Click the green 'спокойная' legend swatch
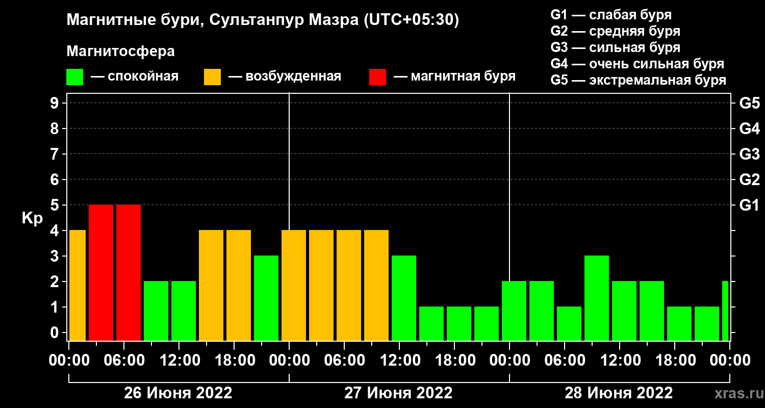 [x=75, y=77]
